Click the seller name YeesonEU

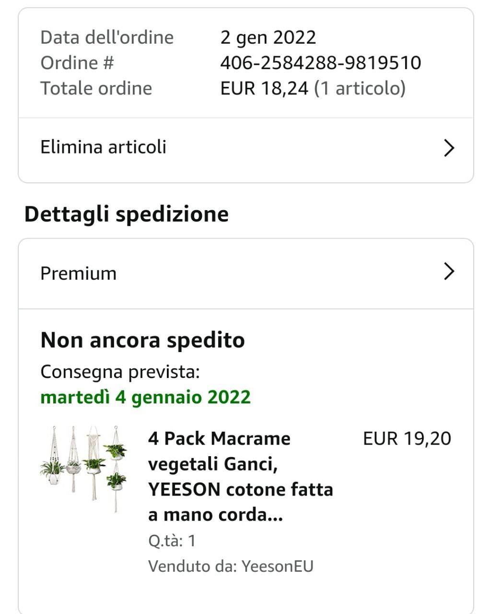278,566
